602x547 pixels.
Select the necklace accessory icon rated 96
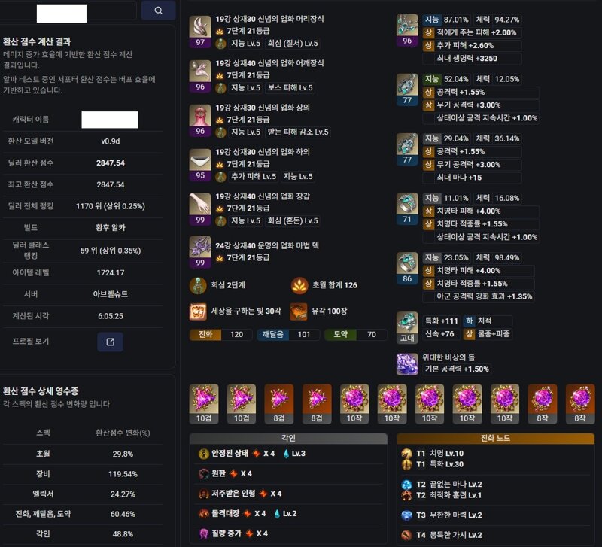[407, 30]
